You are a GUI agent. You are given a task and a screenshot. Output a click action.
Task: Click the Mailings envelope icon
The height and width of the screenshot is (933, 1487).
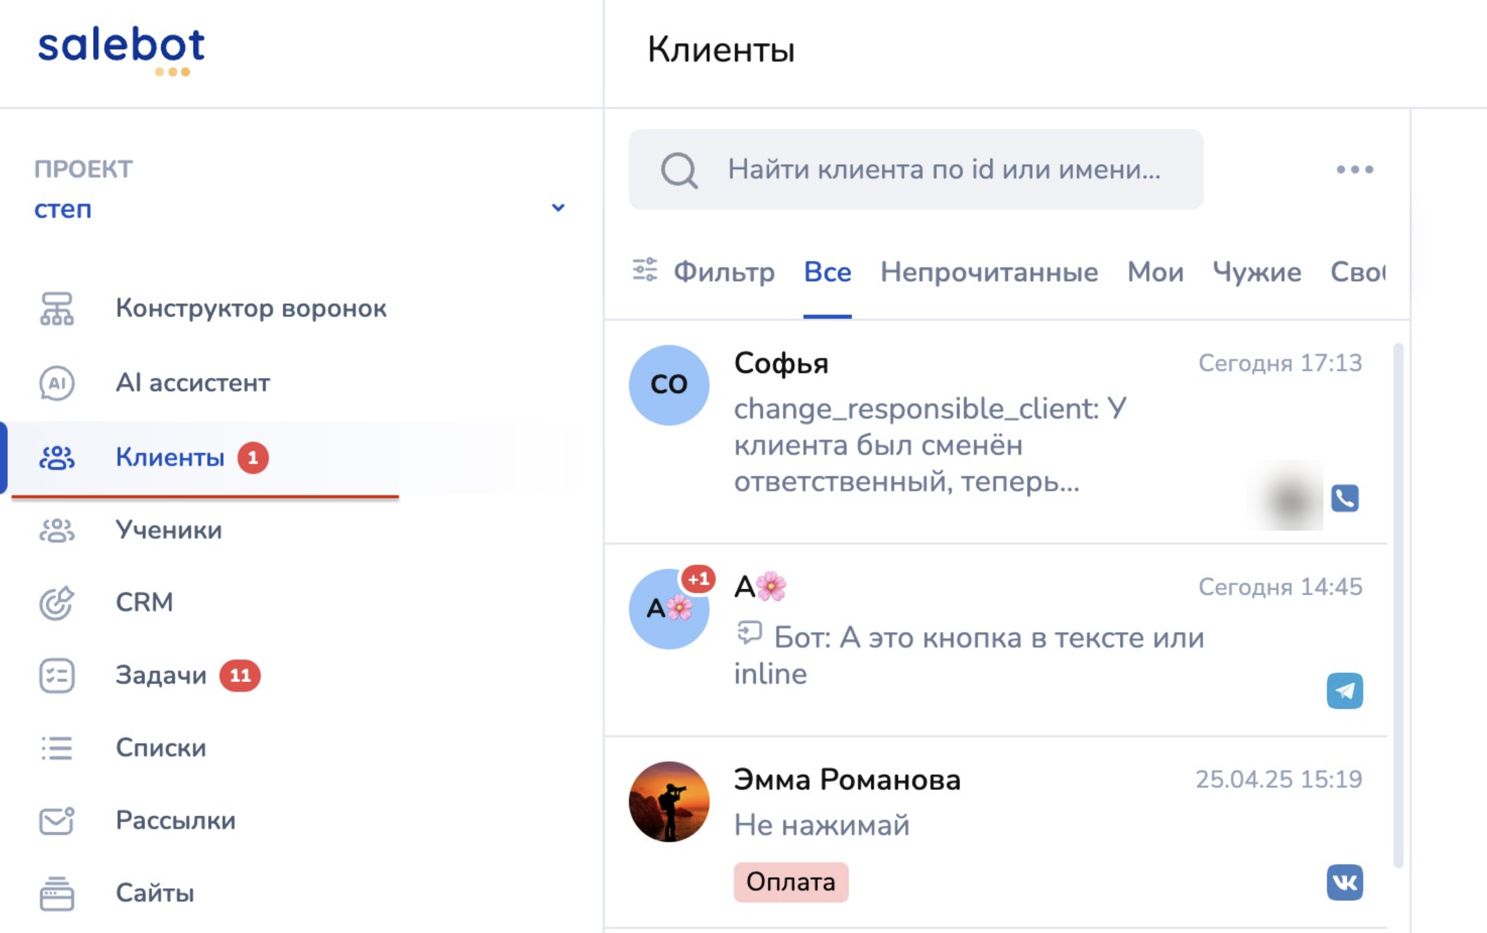point(57,821)
